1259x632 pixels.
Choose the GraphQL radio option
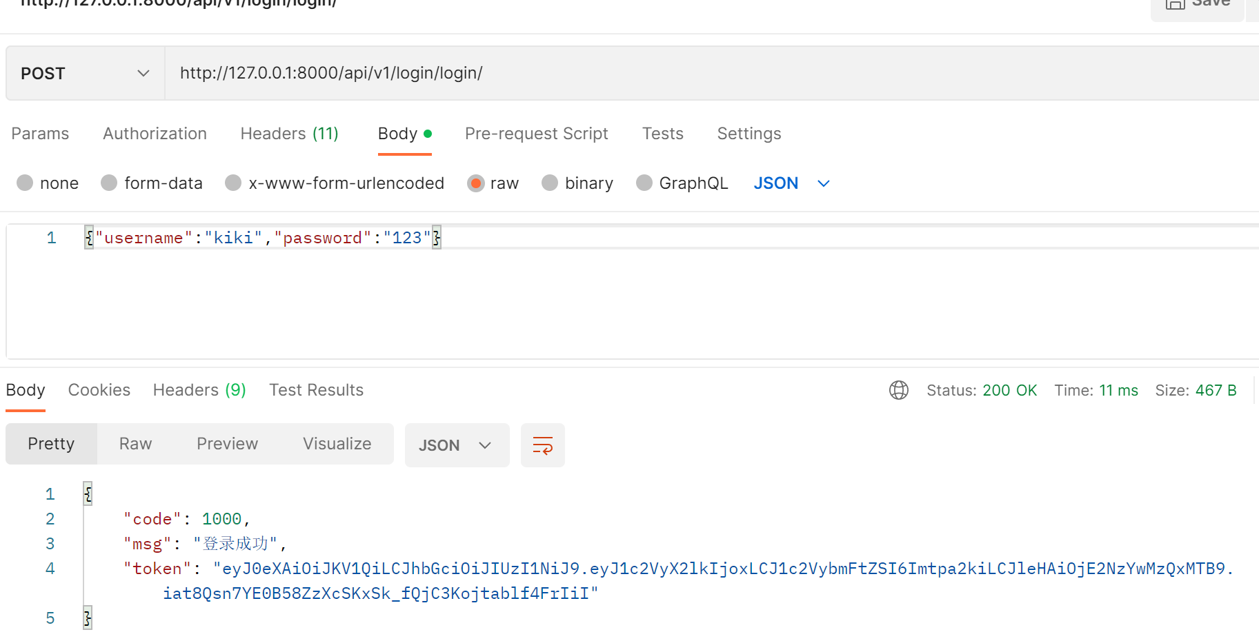[644, 183]
